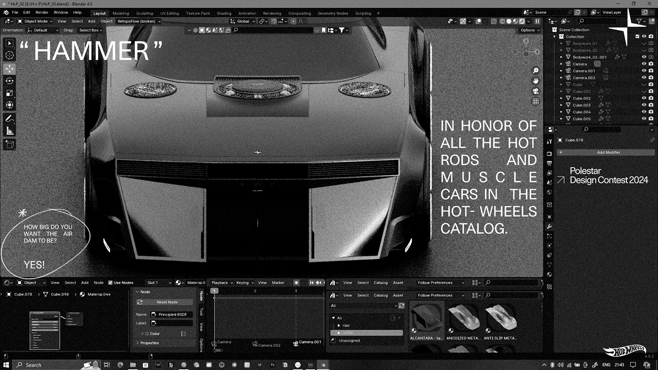Expand the Cube.002 outliner row
Image resolution: width=658 pixels, height=370 pixels.
pos(561,99)
